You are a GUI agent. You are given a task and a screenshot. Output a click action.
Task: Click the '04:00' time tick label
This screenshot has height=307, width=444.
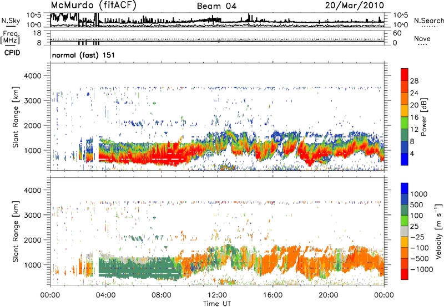(105, 295)
